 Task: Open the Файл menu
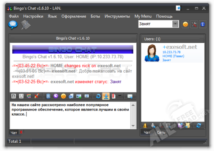point(14,16)
